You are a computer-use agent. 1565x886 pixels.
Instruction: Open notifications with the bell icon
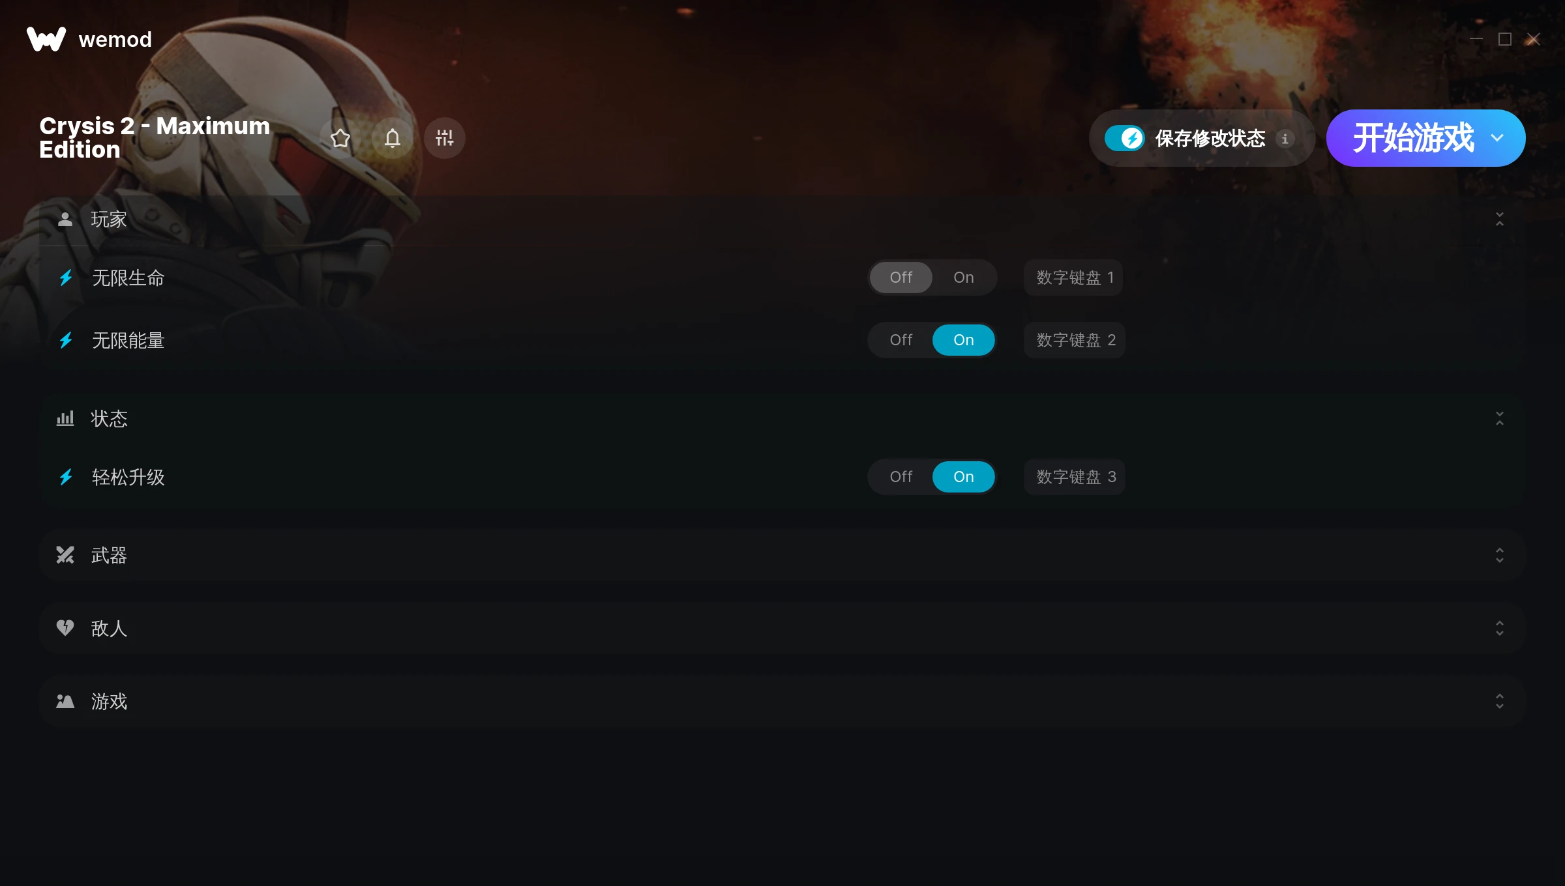pyautogui.click(x=393, y=138)
